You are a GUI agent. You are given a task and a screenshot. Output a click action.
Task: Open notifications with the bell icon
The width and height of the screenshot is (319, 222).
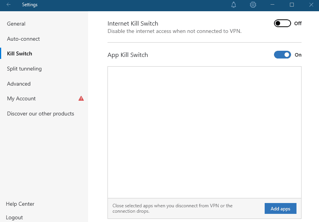tap(234, 5)
